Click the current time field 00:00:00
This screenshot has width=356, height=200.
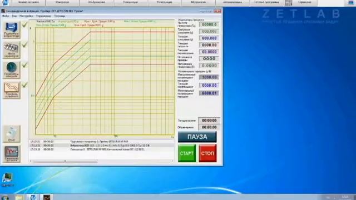point(209,121)
